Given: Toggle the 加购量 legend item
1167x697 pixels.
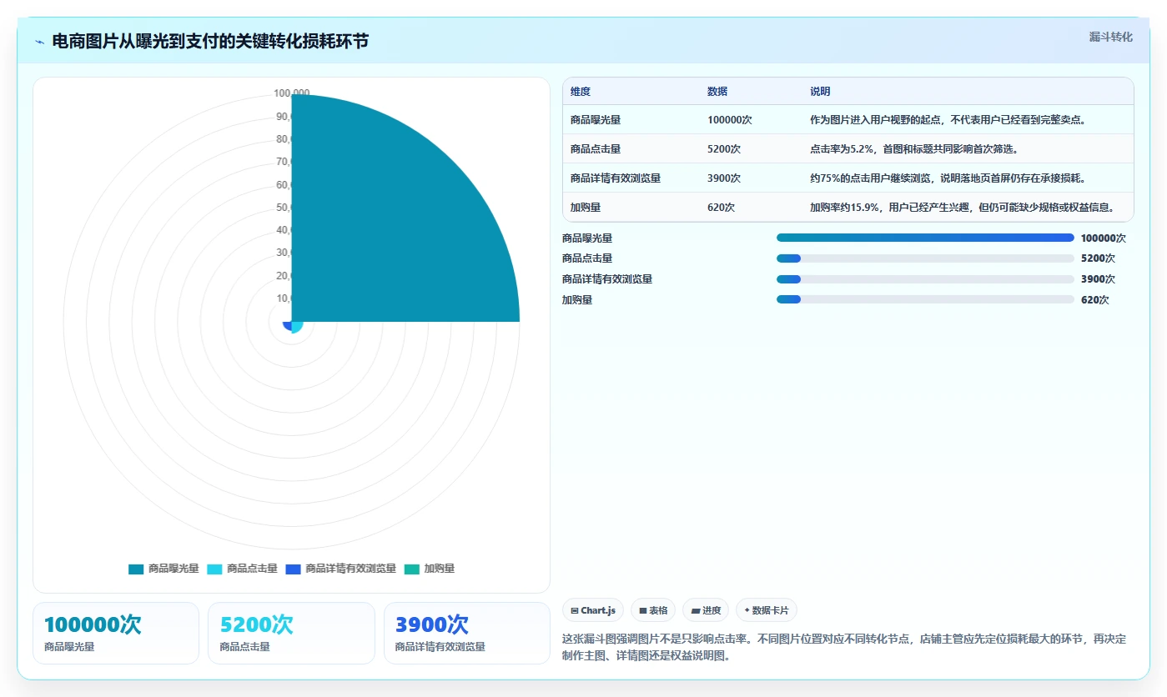Looking at the screenshot, I should 430,569.
